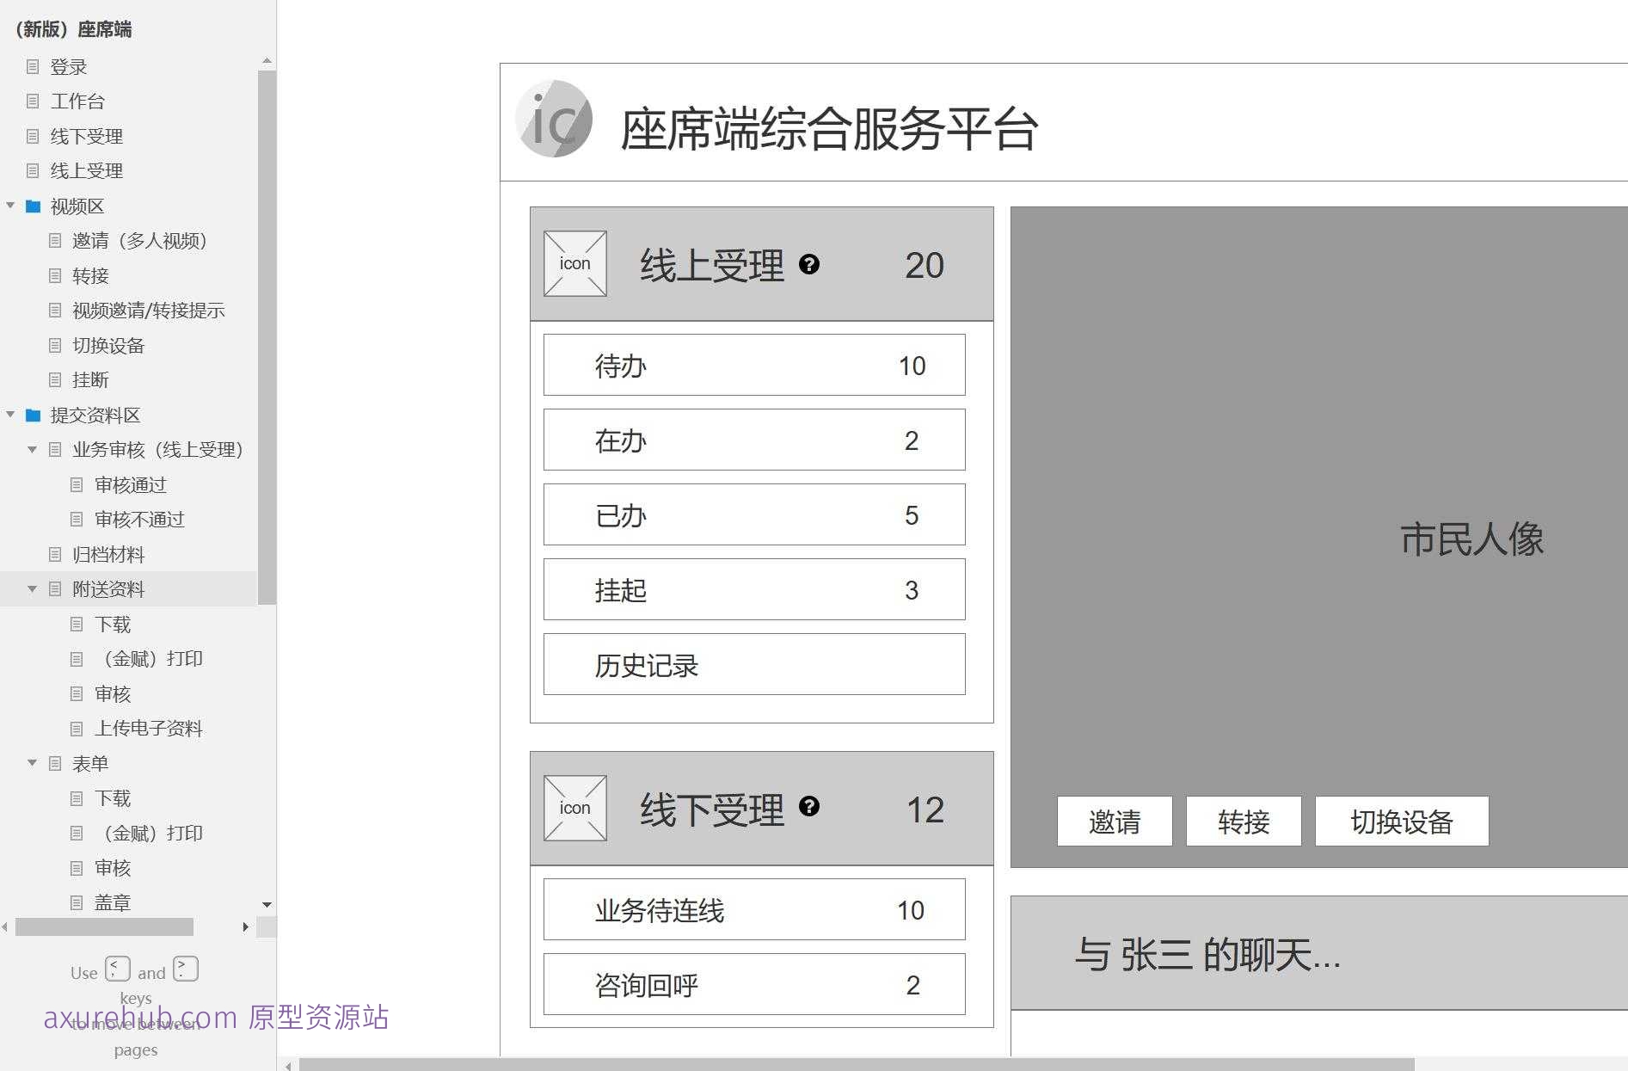Click the icon placeholder on the 线下受理 card
Image resolution: width=1628 pixels, height=1071 pixels.
pos(574,807)
